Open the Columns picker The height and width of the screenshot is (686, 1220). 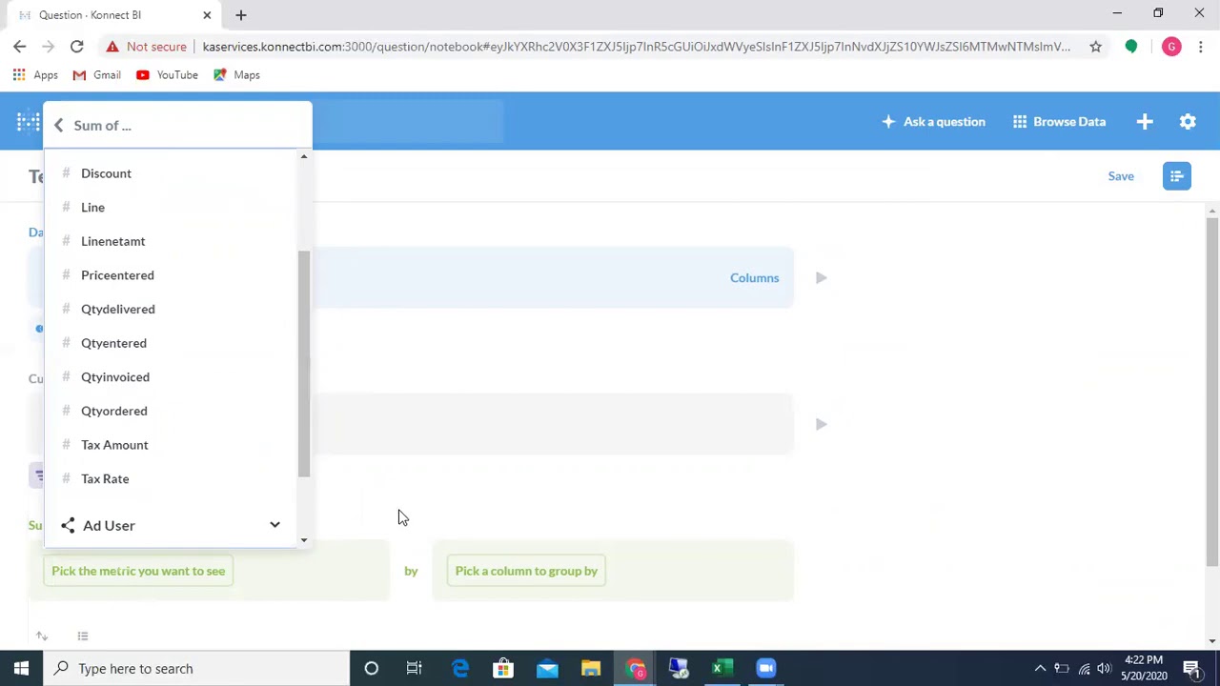pyautogui.click(x=754, y=278)
